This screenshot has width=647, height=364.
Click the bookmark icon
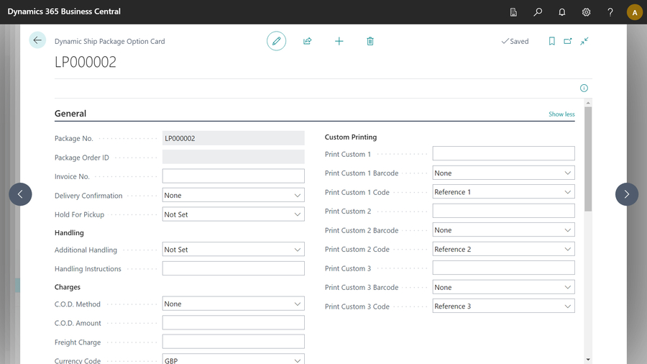pyautogui.click(x=552, y=41)
